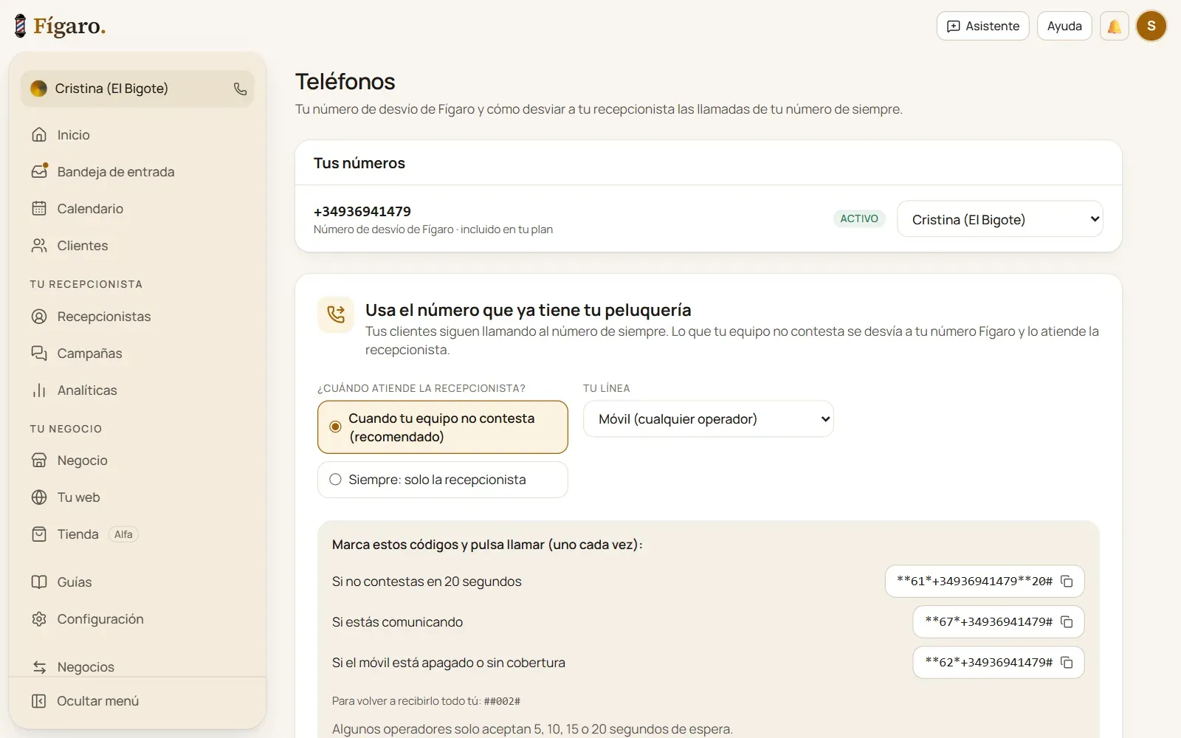Click Ocultar menú to collapse sidebar
1181x738 pixels.
pos(137,701)
